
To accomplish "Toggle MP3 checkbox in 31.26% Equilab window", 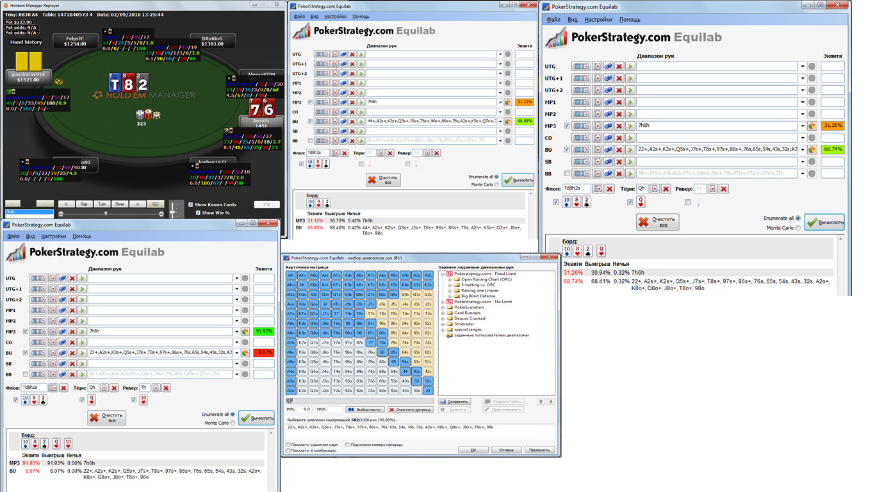I will pyautogui.click(x=567, y=126).
